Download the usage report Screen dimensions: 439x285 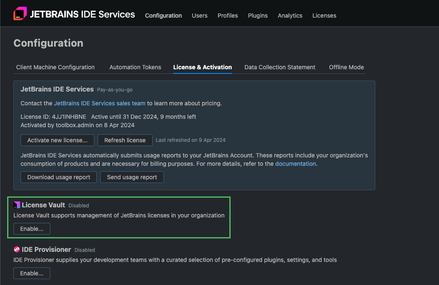coord(58,177)
